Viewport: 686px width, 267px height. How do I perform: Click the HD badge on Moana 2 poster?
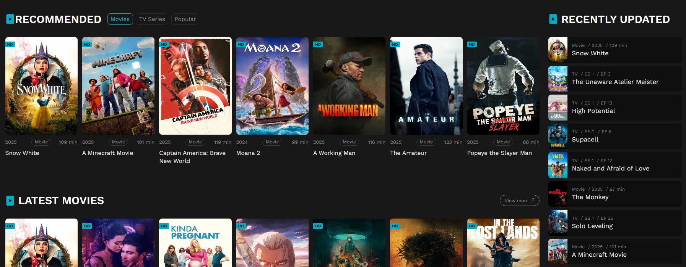(x=241, y=44)
